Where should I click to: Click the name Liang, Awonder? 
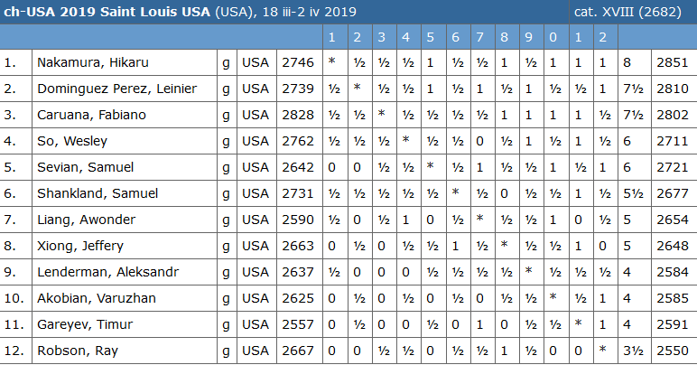tap(84, 220)
